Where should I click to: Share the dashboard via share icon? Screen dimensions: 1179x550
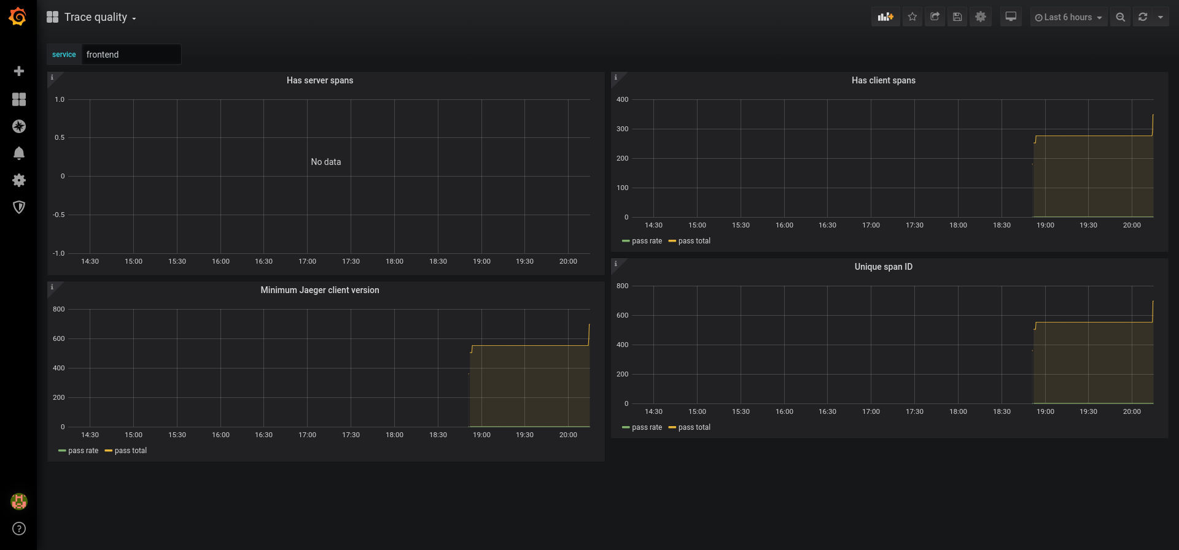click(x=935, y=17)
